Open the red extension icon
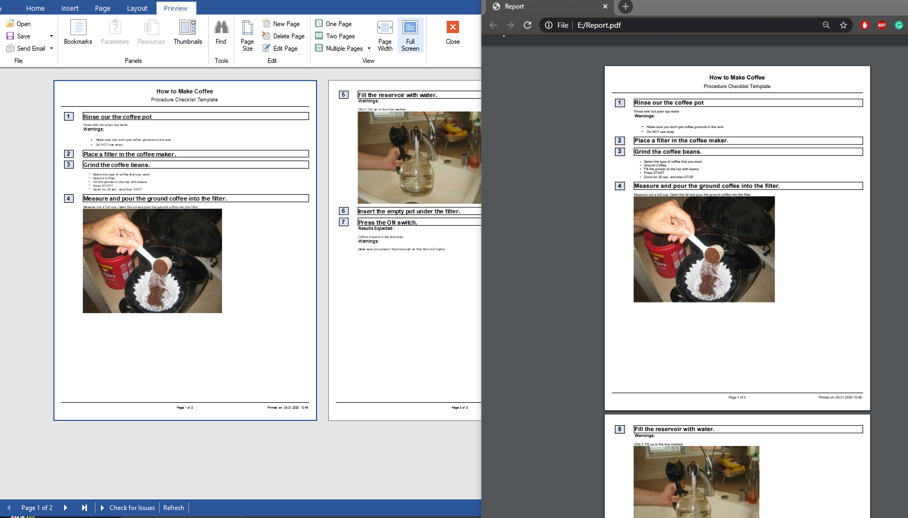The width and height of the screenshot is (908, 518). (x=865, y=25)
